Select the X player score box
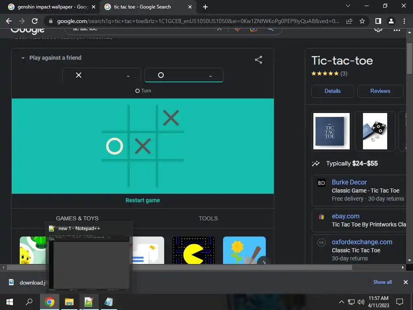 click(102, 75)
